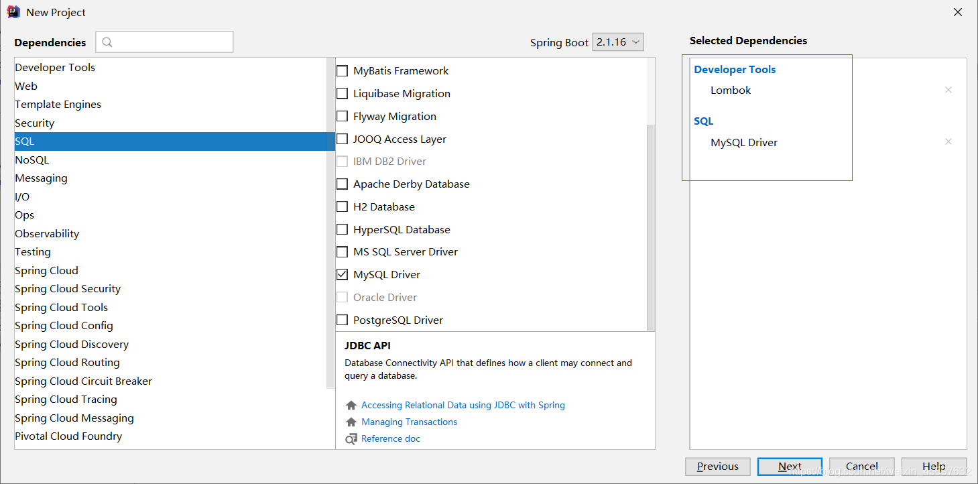Select the H2 Database checkbox
This screenshot has height=484, width=978.
pos(342,207)
